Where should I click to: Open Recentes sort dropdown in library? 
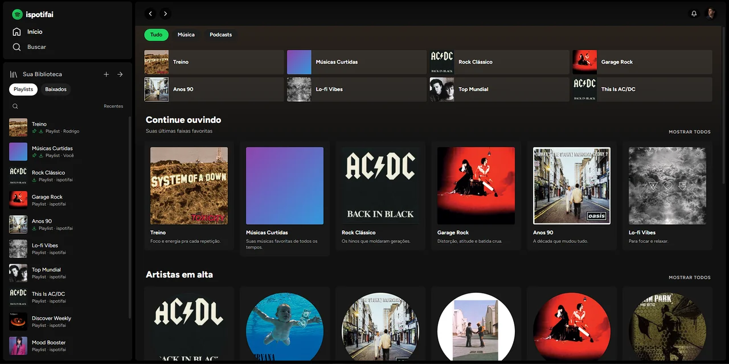coord(113,106)
